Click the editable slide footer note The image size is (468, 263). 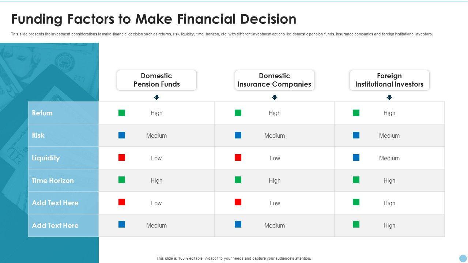pyautogui.click(x=234, y=258)
